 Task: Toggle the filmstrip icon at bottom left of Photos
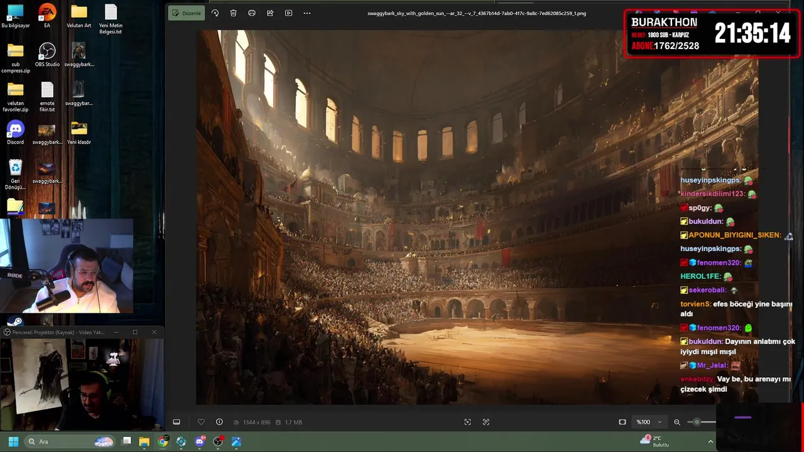177,422
